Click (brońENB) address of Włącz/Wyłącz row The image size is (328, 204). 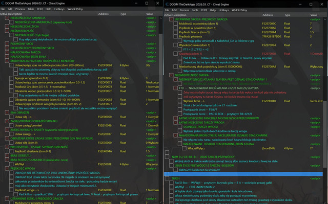tap(269, 148)
